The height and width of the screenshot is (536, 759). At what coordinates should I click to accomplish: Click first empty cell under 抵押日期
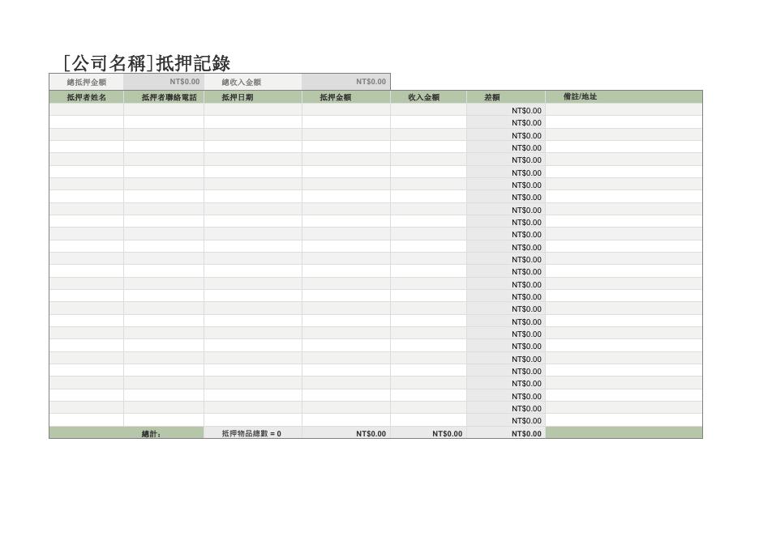pos(253,110)
